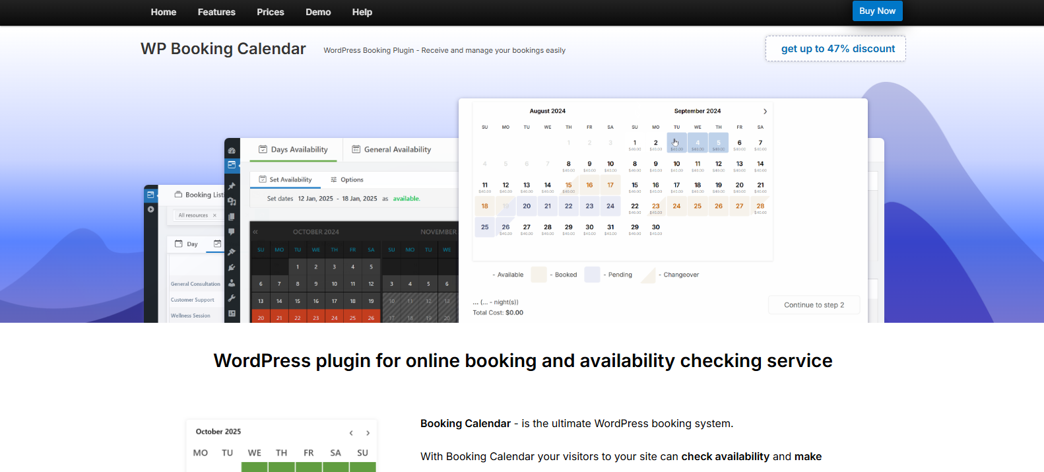Viewport: 1044px width, 472px height.
Task: Open the Settings sliders sidebar icon
Action: click(x=232, y=314)
